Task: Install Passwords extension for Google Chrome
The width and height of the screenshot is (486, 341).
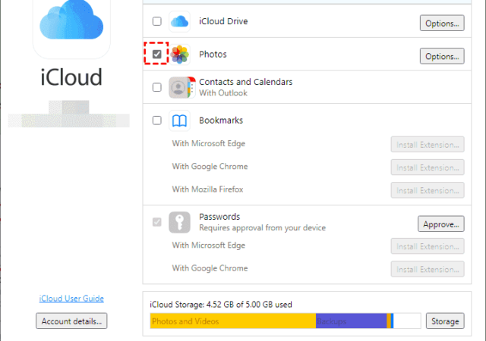Action: (428, 269)
